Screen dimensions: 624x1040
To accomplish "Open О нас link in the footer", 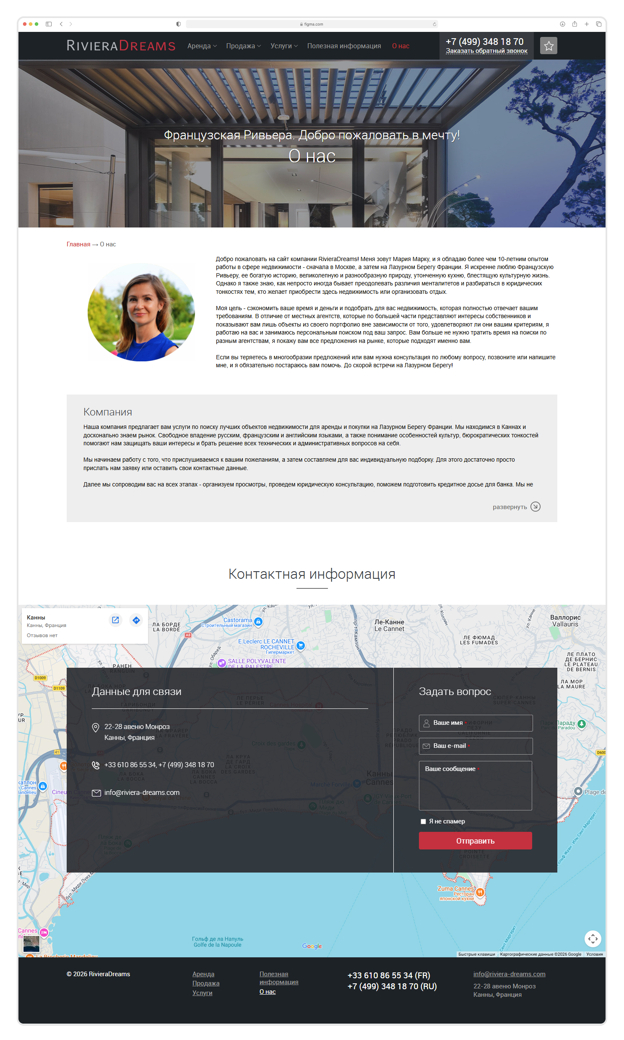I will [268, 992].
